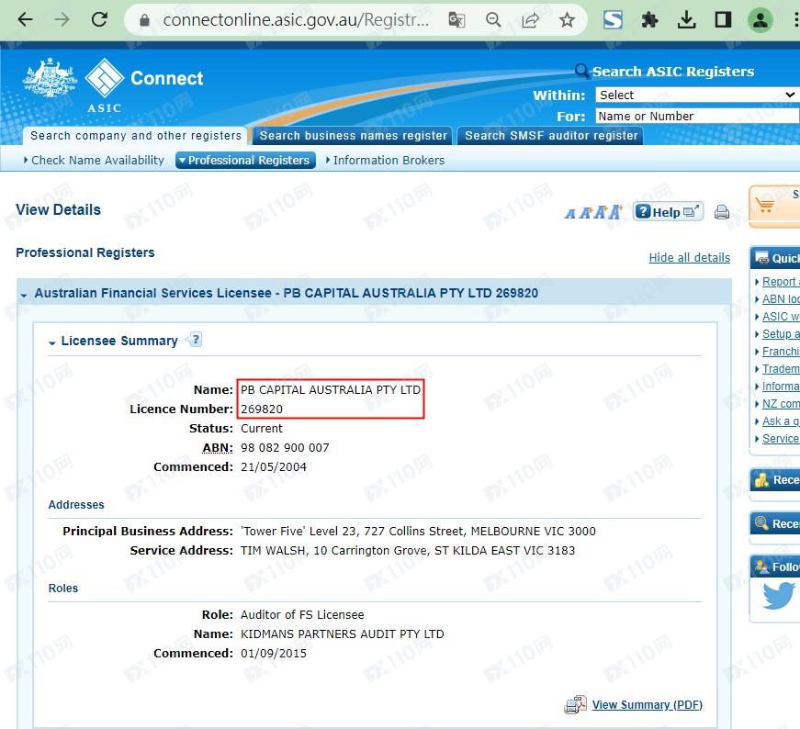
Task: Open the Report quick link
Action: (781, 282)
